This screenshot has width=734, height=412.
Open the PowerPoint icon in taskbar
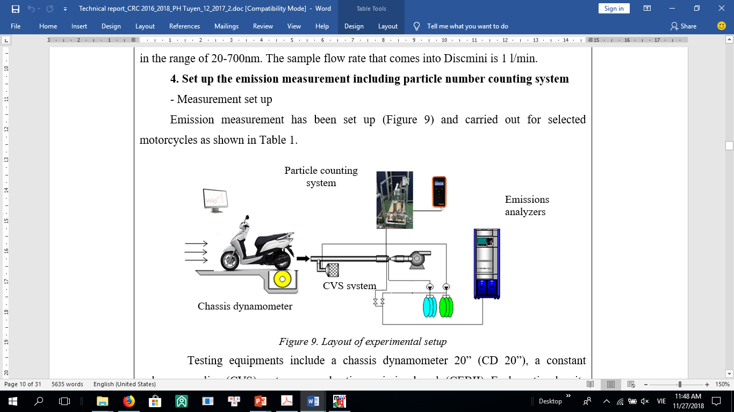261,401
